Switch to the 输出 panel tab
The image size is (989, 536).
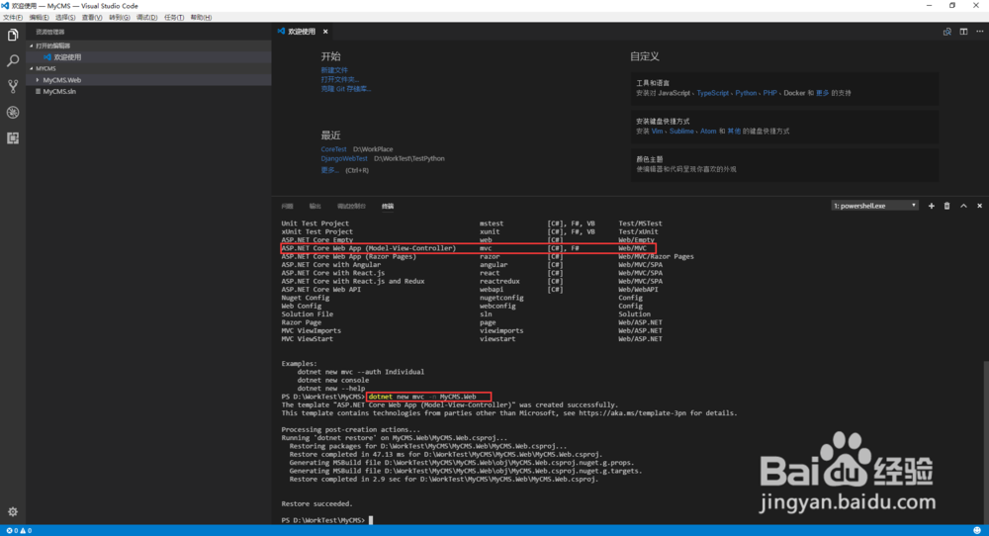point(315,207)
